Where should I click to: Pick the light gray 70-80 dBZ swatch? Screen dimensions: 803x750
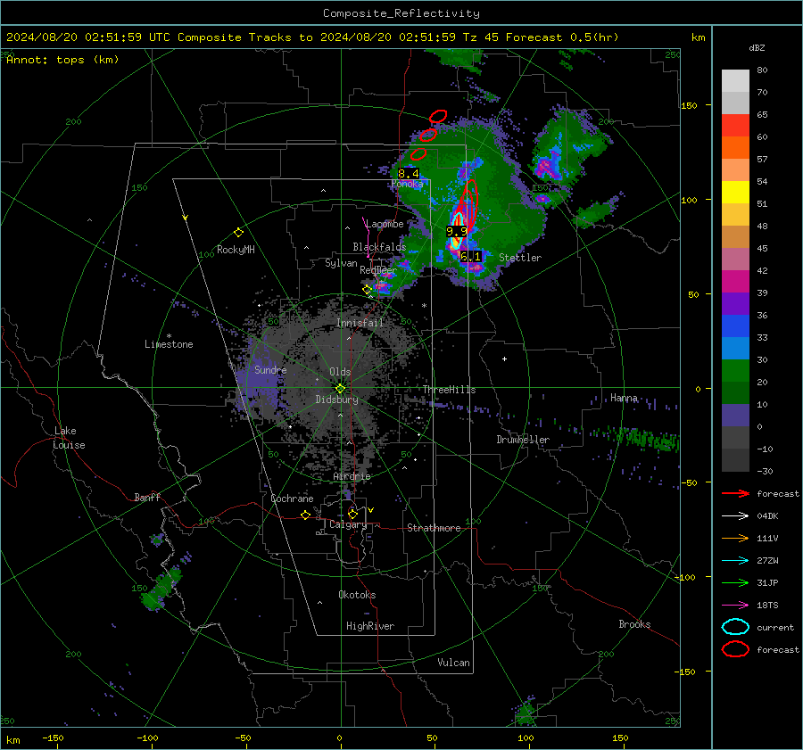735,81
